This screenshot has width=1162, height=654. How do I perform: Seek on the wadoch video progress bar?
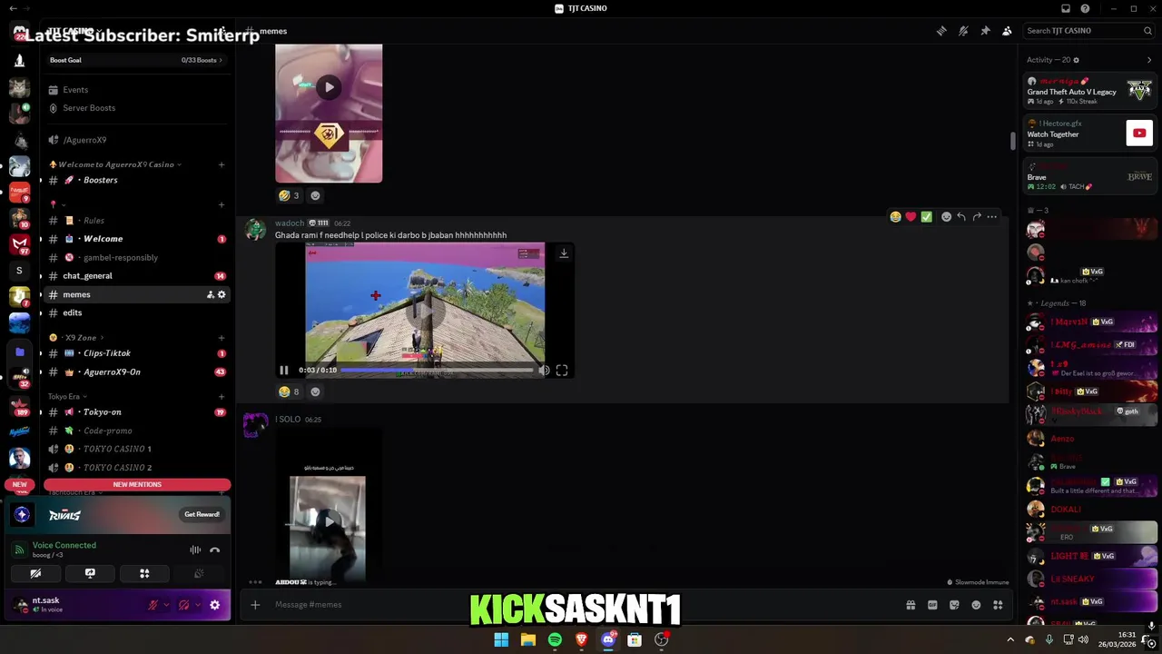coord(437,370)
